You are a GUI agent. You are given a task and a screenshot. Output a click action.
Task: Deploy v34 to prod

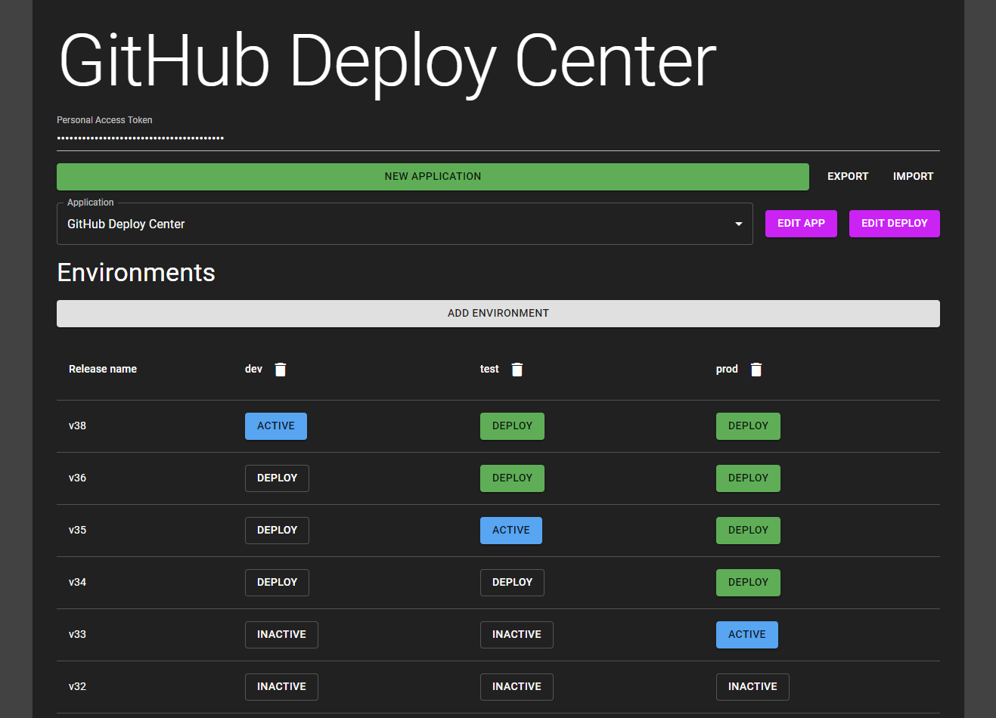748,583
